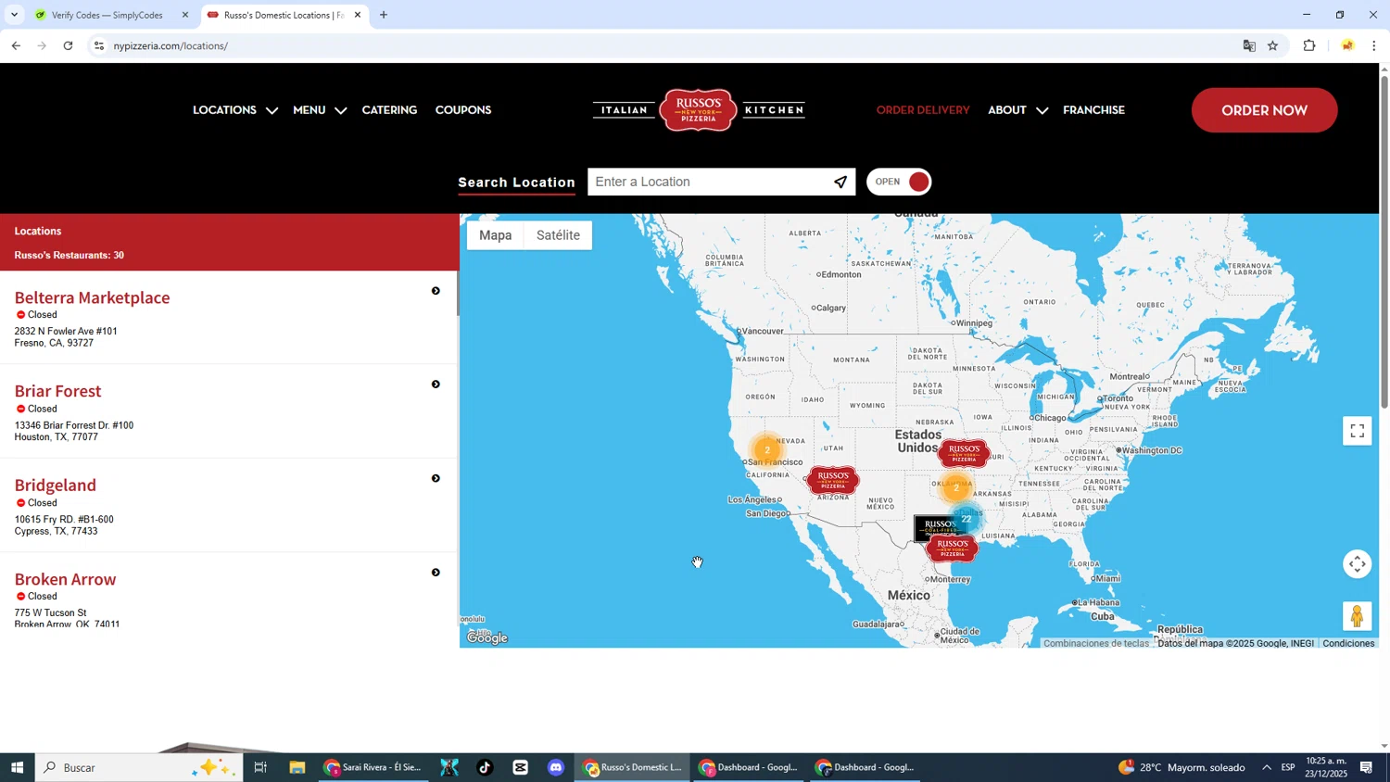
Task: Open Chrome three-dot menu
Action: 1374,45
